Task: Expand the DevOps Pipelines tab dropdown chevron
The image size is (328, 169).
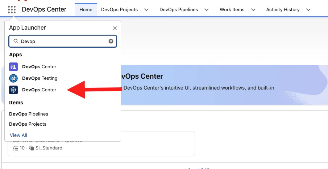Action: click(207, 10)
